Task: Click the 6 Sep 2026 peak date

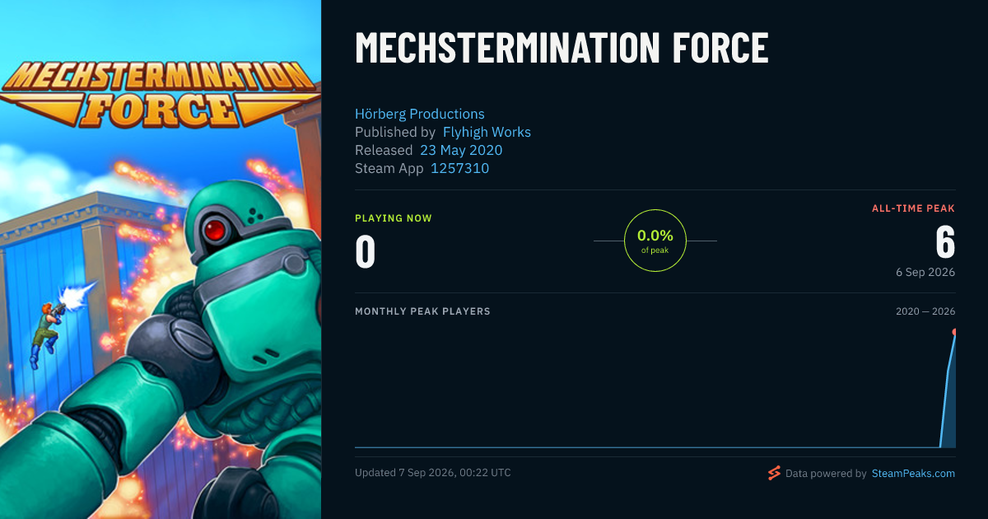Action: point(925,272)
